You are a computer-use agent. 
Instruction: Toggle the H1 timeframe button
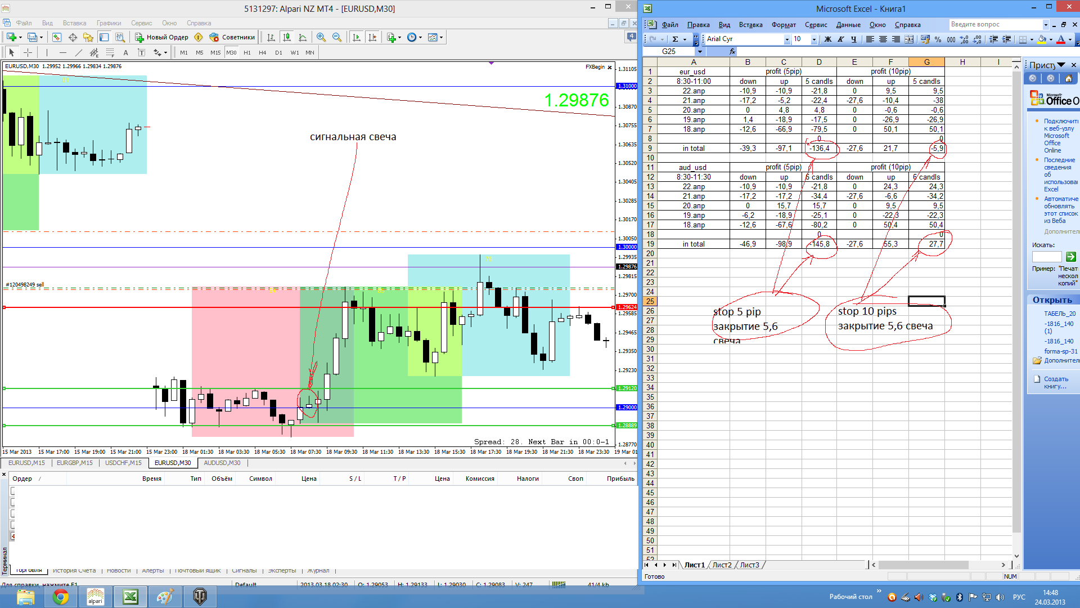pyautogui.click(x=247, y=52)
